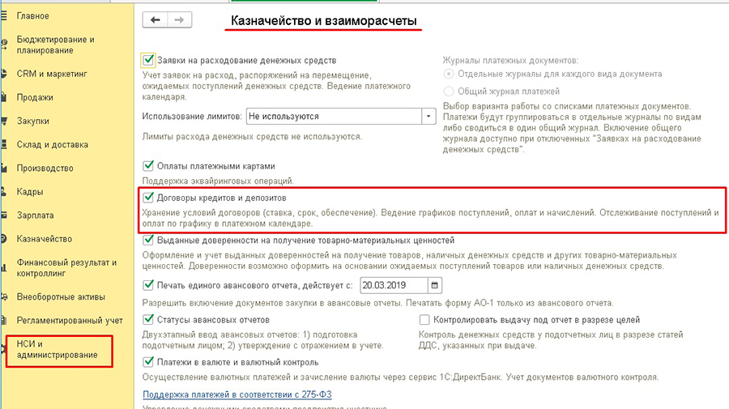
Task: Select Общий журнал платежей radio option
Action: tap(449, 92)
